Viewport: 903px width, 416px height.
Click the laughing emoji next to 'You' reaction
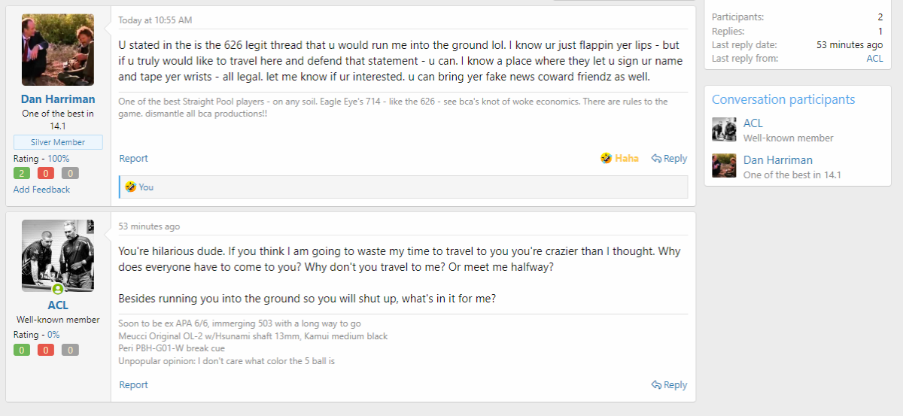click(131, 187)
